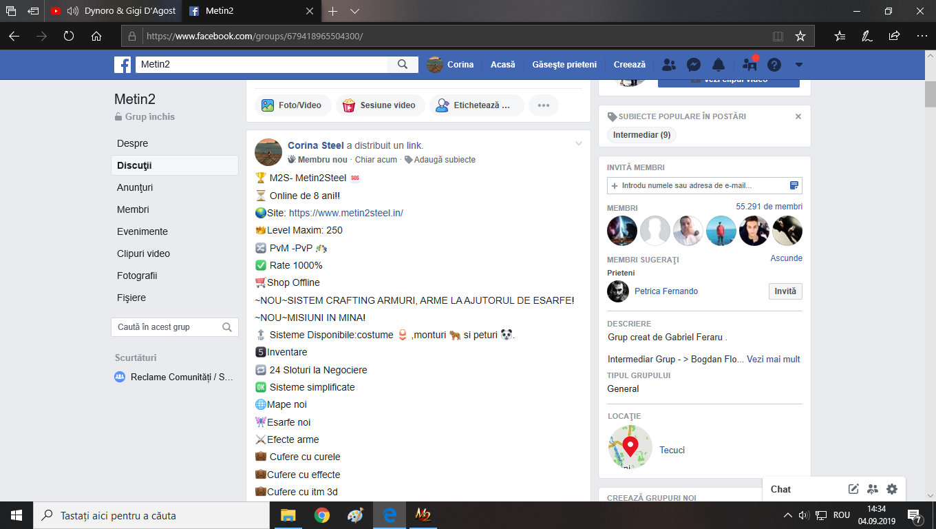Open more post options ellipsis button
Image resolution: width=936 pixels, height=529 pixels.
point(544,105)
